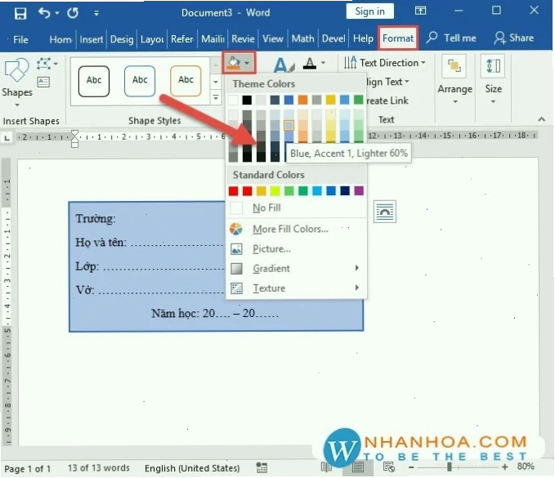Click the Draw Text Box icon
Screen dimensions: 555x478
tap(43, 82)
